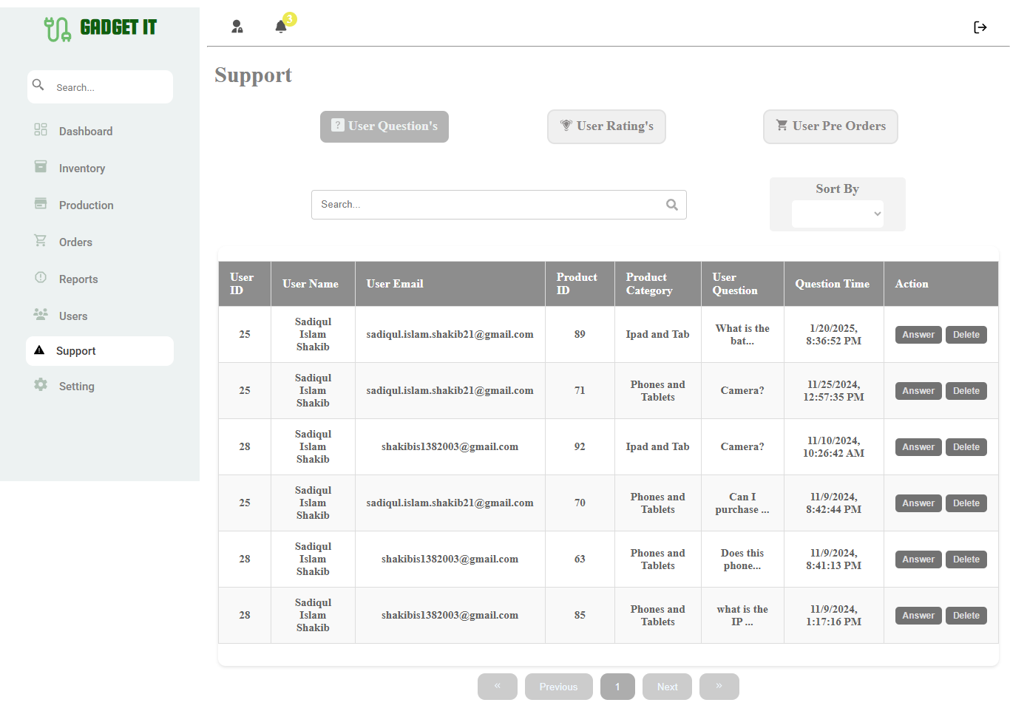This screenshot has height=711, width=1010.
Task: Select page 1 in the pagination
Action: pos(617,686)
